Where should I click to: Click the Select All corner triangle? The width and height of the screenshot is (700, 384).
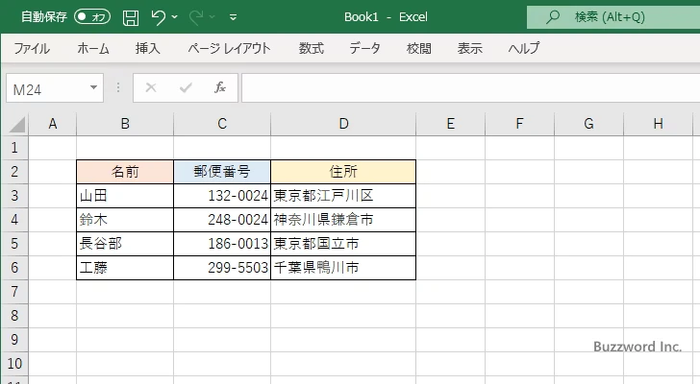click(x=17, y=124)
